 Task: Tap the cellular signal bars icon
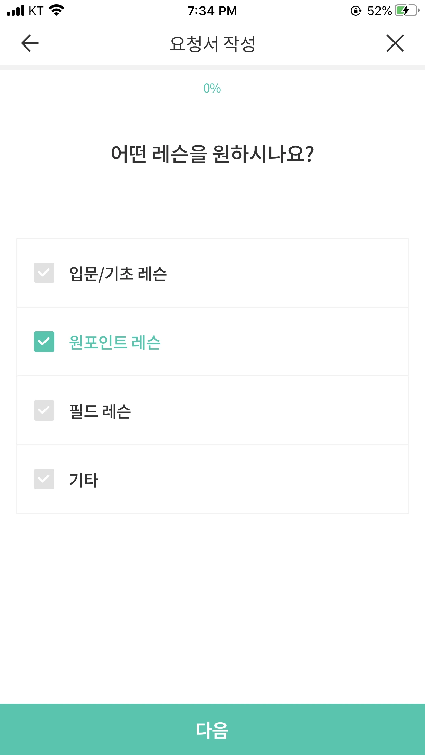[x=16, y=11]
